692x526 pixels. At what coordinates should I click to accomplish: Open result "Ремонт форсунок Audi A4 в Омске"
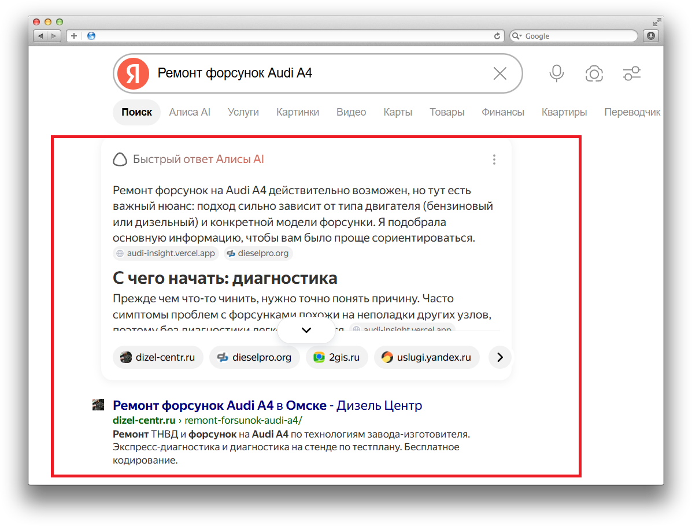[x=268, y=405]
